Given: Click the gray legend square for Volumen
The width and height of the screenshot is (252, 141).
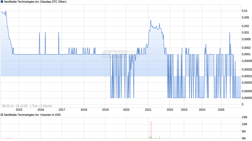Looking at the screenshot, I should click(x=2, y=115).
